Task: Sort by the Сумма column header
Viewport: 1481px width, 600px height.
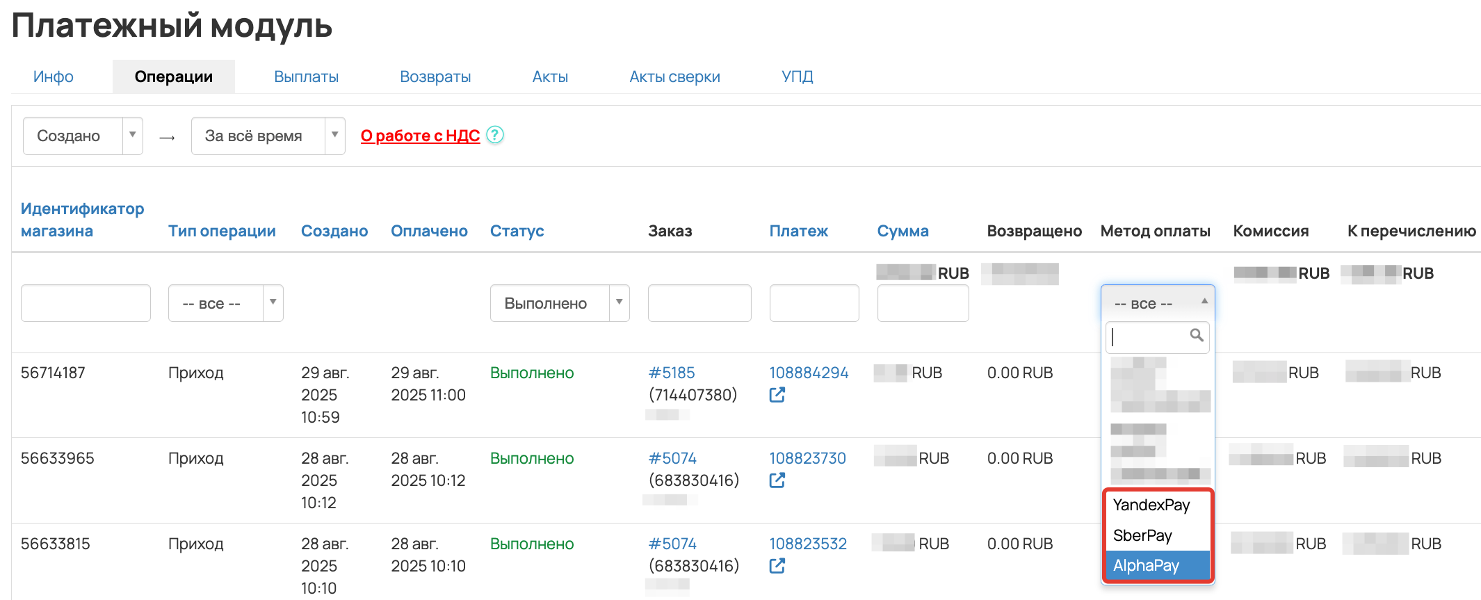Action: point(903,231)
